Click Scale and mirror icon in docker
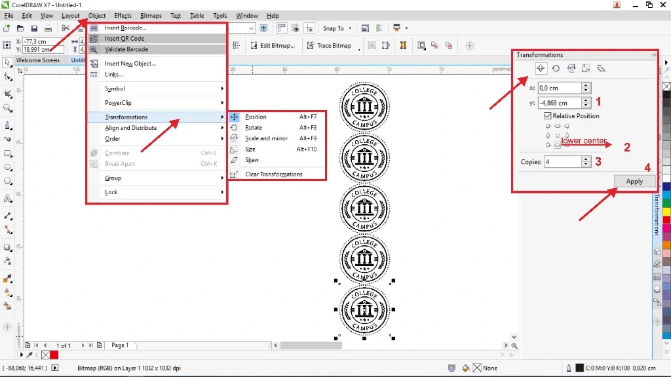 571,68
